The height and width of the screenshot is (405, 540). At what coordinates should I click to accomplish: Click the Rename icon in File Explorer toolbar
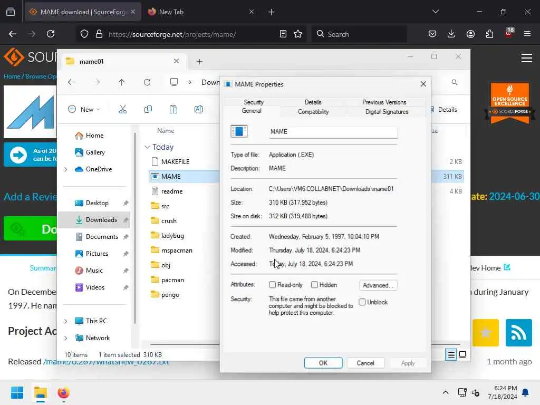pyautogui.click(x=199, y=110)
